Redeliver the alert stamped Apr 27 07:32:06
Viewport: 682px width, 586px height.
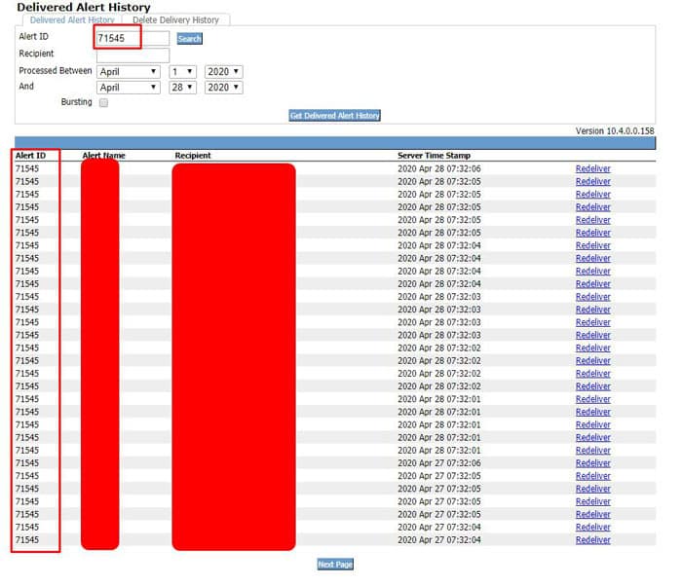coord(592,463)
